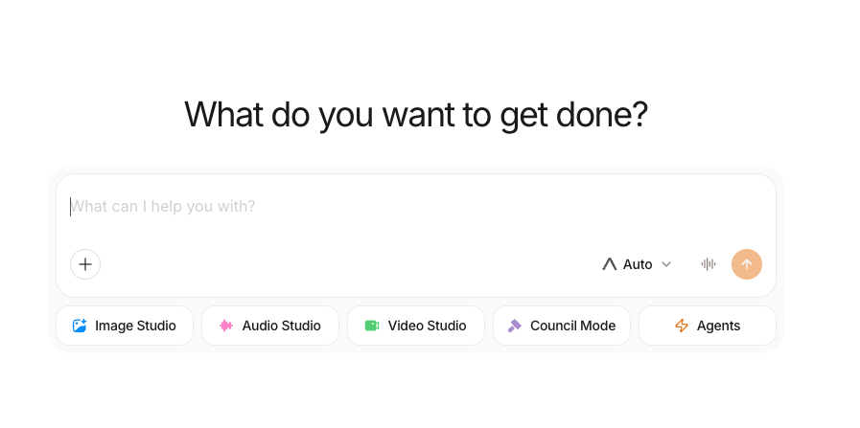Open the Auto model selector label
The height and width of the screenshot is (428, 860).
(x=638, y=264)
